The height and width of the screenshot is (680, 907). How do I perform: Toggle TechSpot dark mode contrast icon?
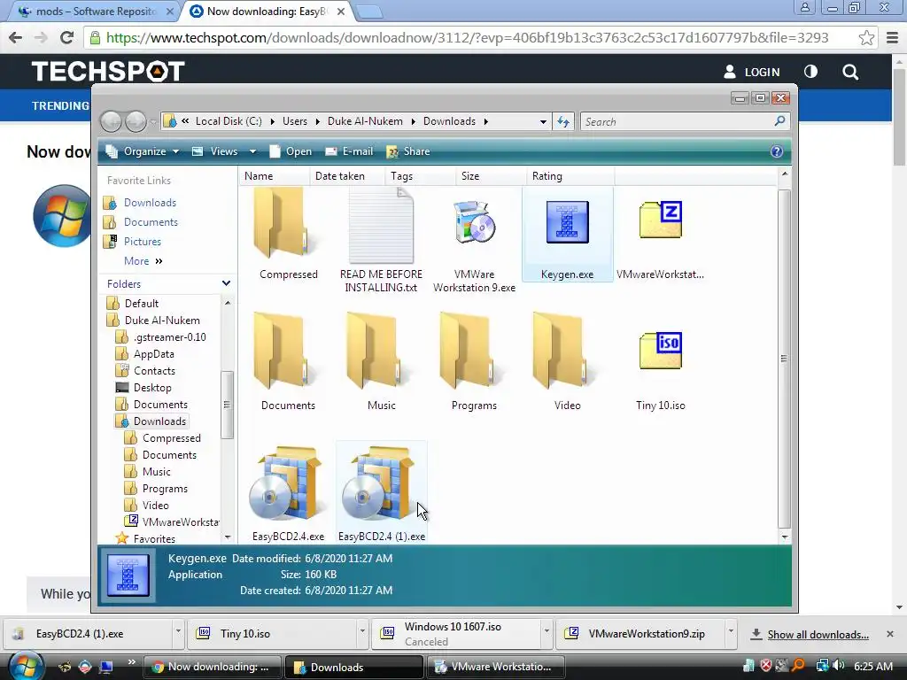click(x=811, y=72)
